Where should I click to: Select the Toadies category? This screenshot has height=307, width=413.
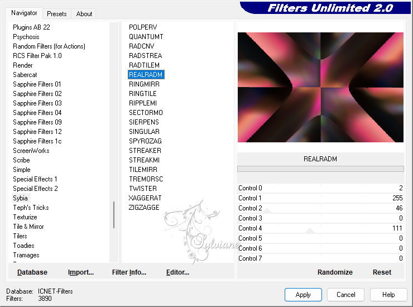coord(23,246)
